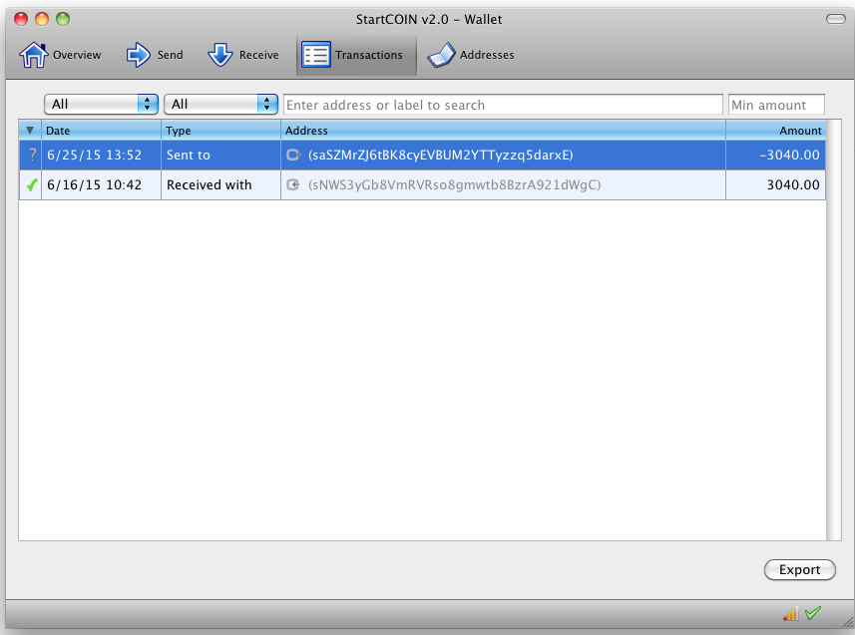The image size is (855, 635).
Task: Click the -3040.00 amount cell
Action: point(776,156)
